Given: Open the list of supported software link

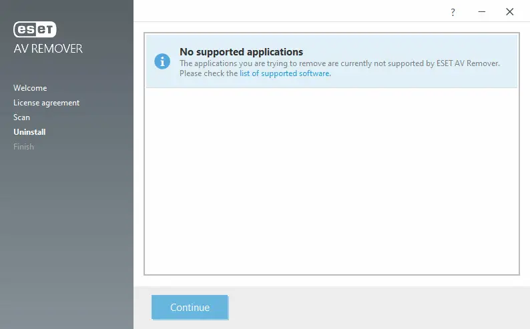Looking at the screenshot, I should [x=284, y=73].
